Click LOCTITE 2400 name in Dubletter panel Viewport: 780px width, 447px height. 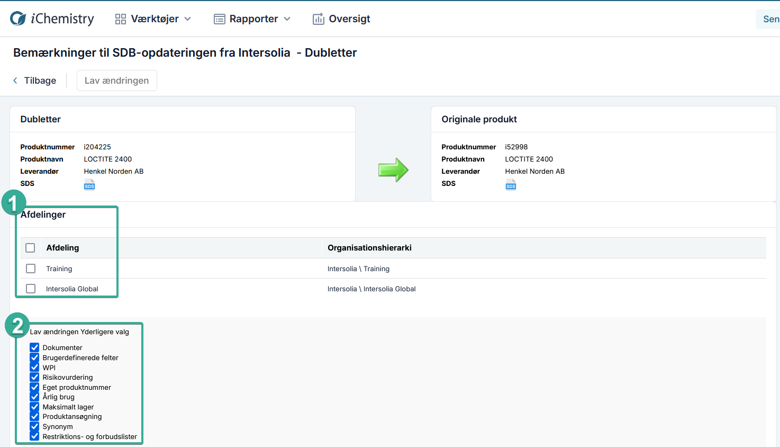[108, 159]
